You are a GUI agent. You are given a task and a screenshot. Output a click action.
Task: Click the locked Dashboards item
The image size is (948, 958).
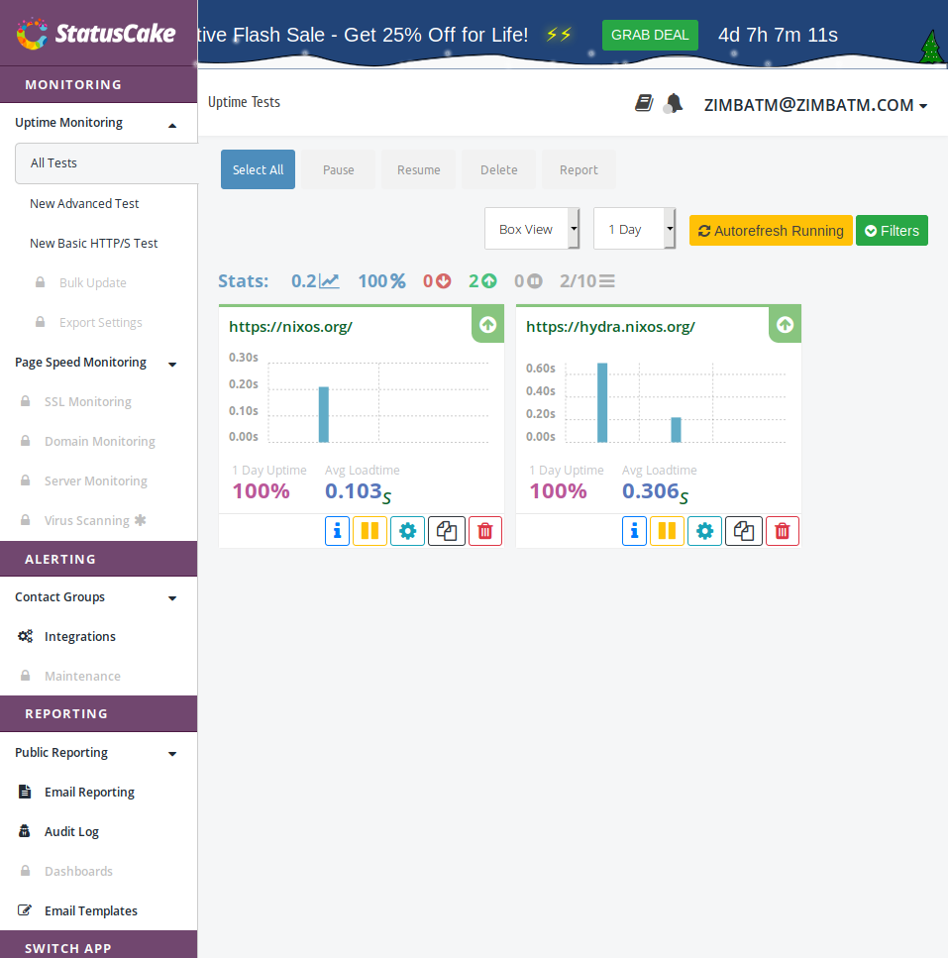click(66, 871)
